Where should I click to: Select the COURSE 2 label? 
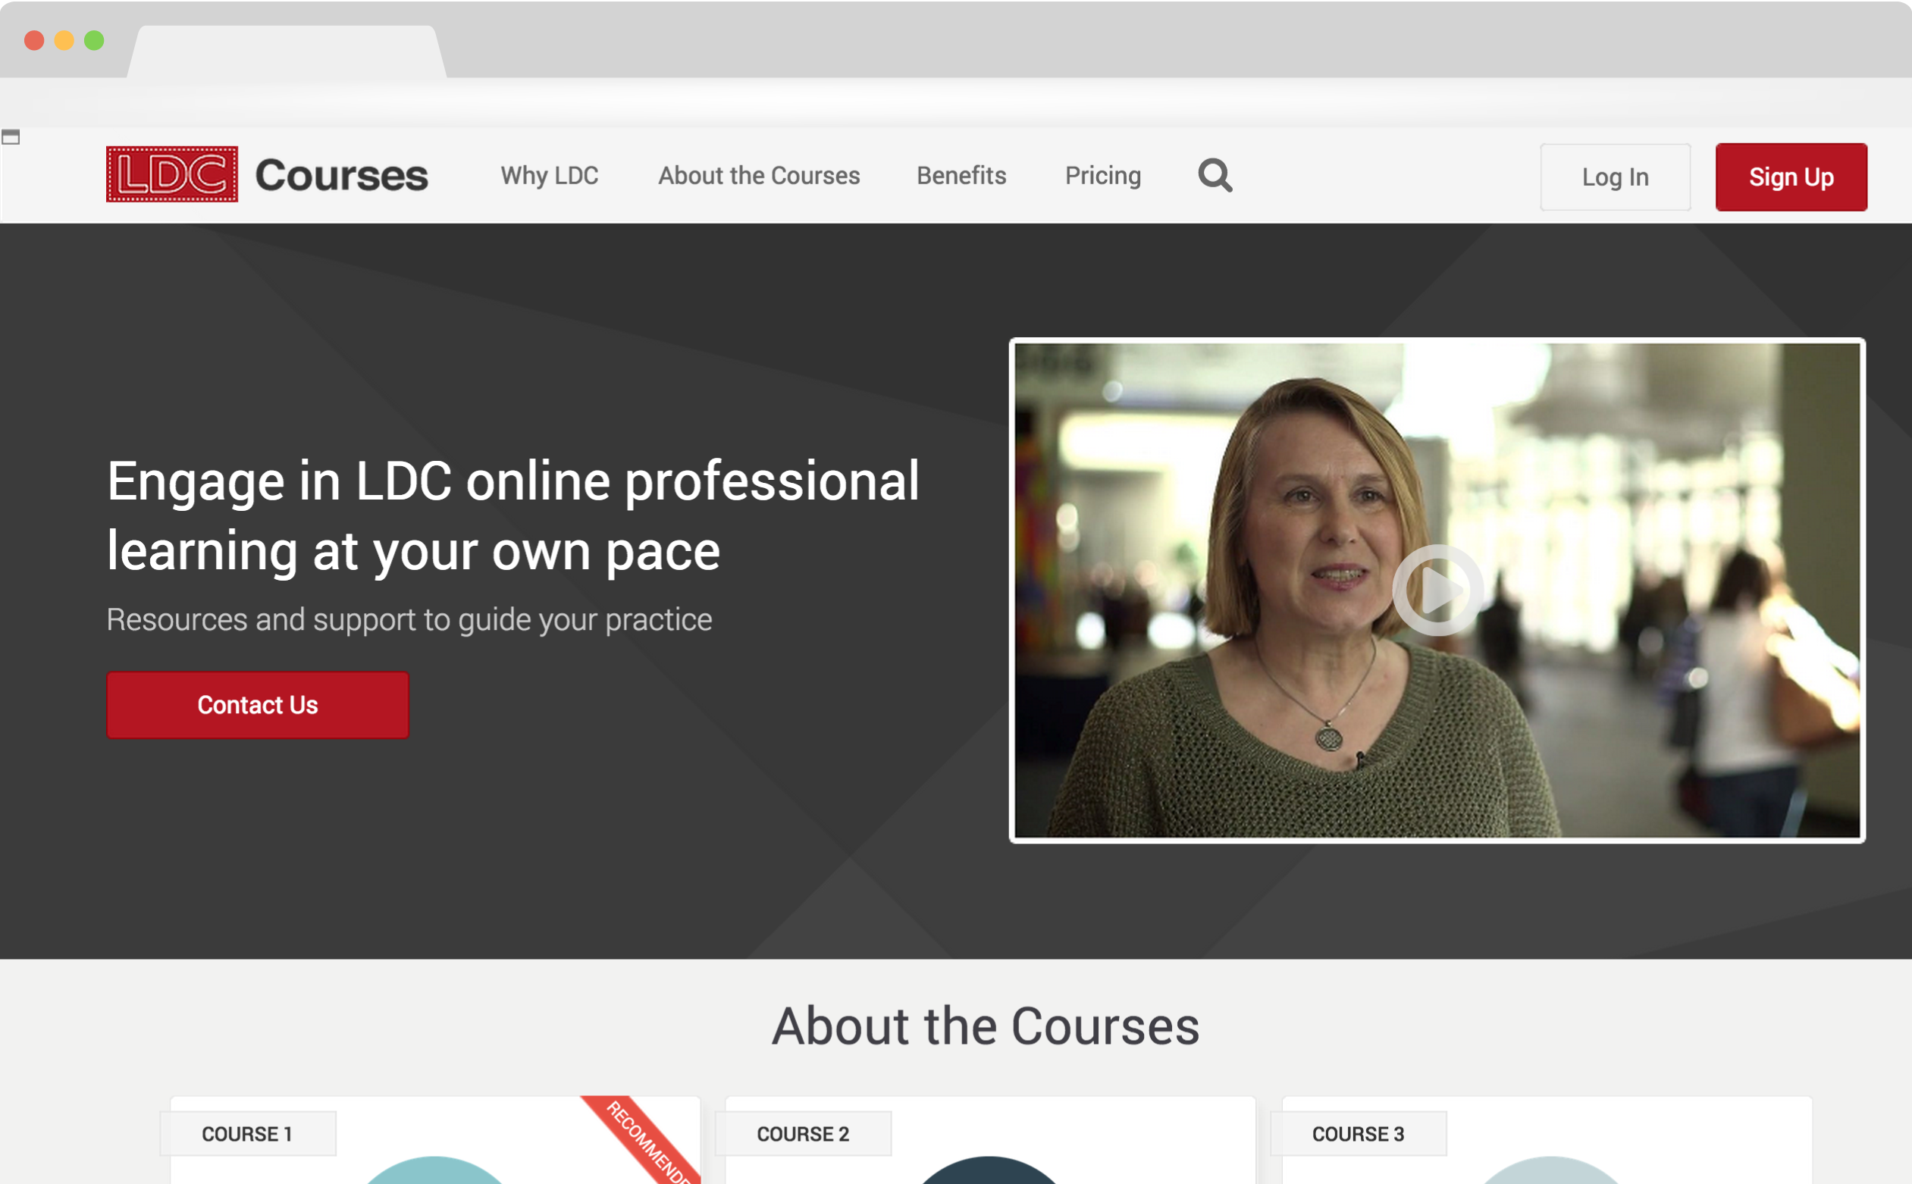(803, 1133)
